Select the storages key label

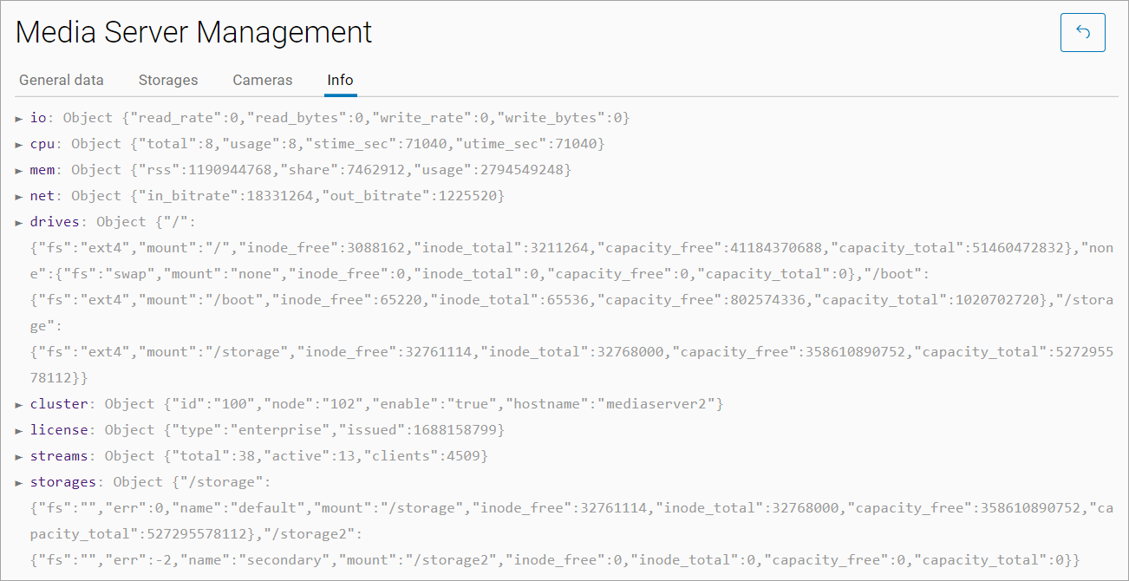pos(62,481)
